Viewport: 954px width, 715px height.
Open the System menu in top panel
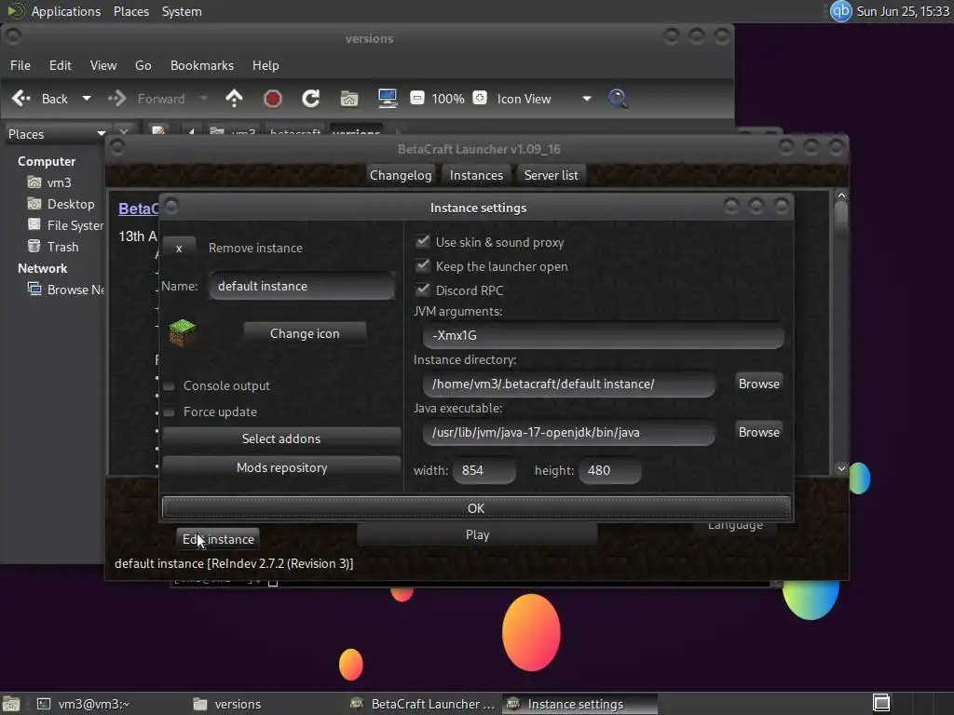click(x=182, y=11)
